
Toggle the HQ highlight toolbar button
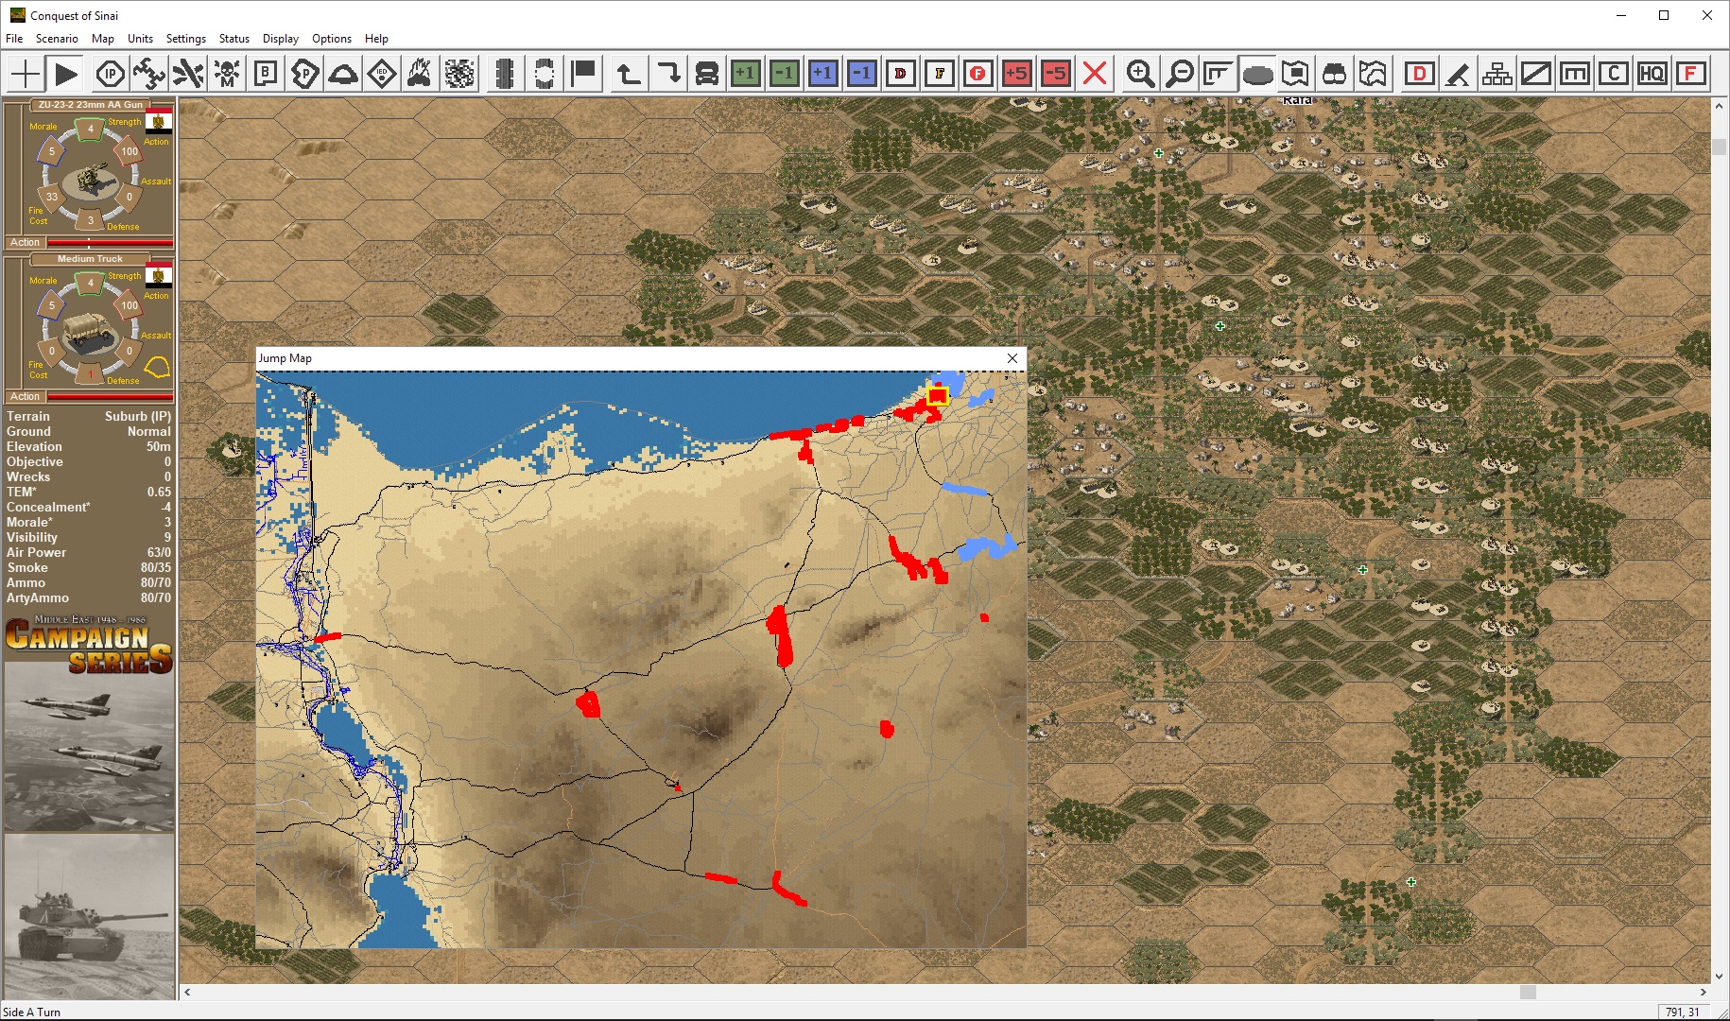[x=1652, y=73]
